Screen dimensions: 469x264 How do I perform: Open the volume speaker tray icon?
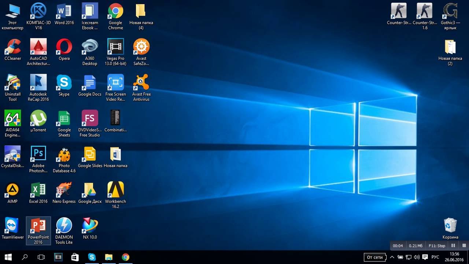tap(417, 257)
